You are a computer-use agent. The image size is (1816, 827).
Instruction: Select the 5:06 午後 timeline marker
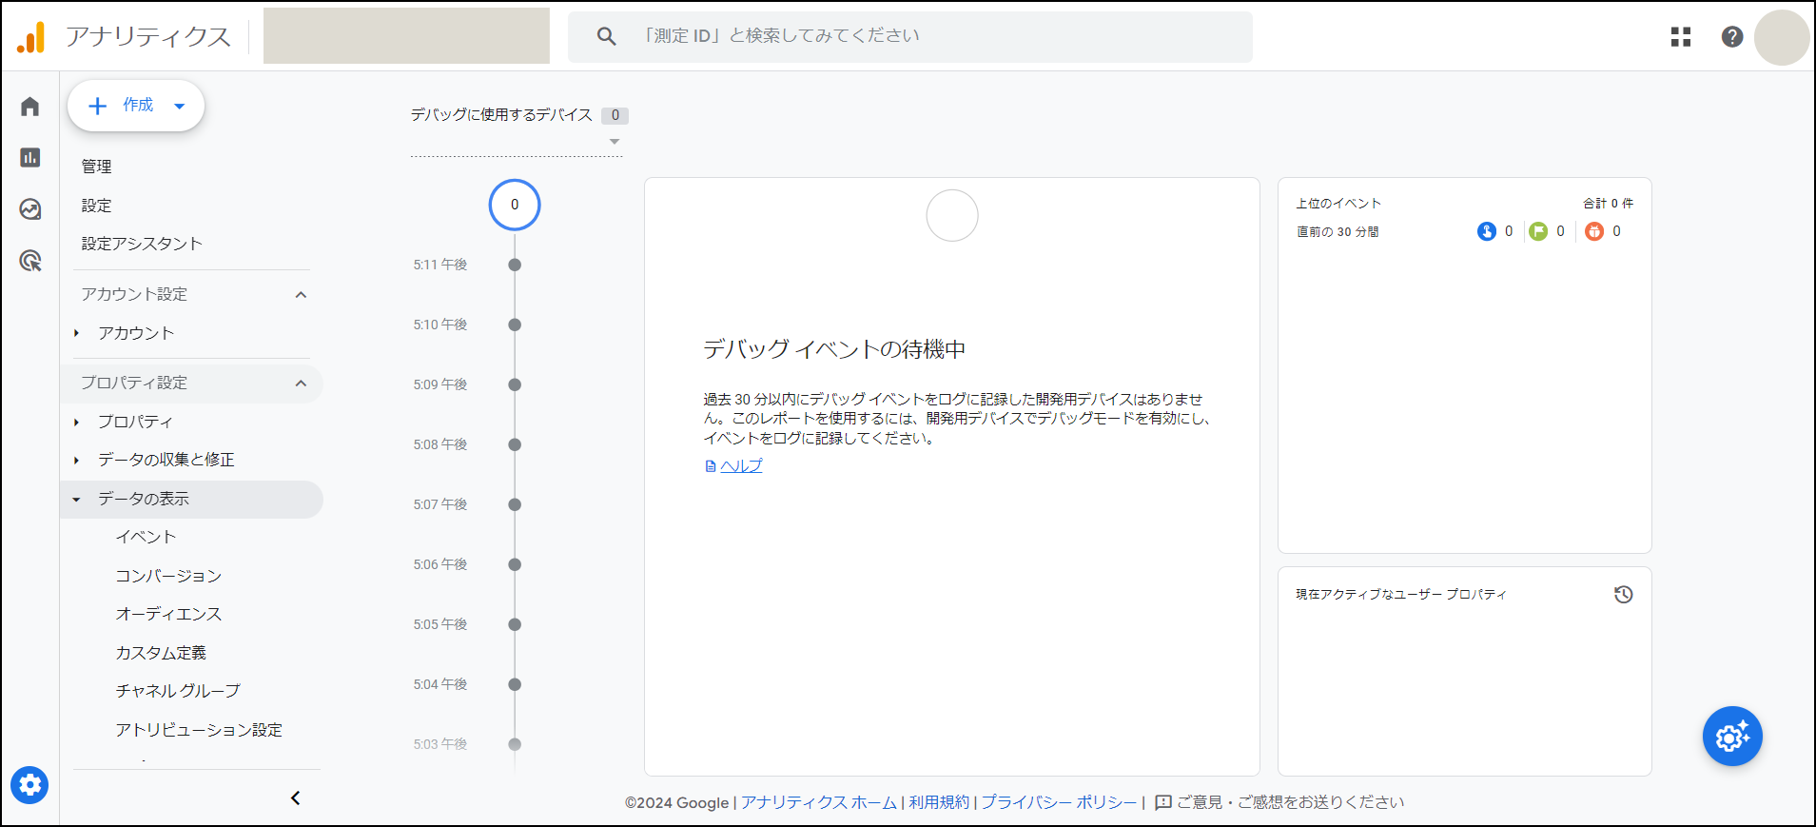pyautogui.click(x=515, y=564)
